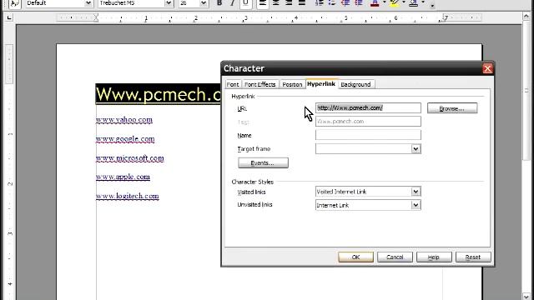Apply the Font Color icon
The height and width of the screenshot is (300, 534).
pyautogui.click(x=375, y=3)
